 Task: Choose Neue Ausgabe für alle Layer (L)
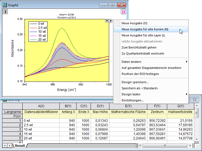[151, 35]
